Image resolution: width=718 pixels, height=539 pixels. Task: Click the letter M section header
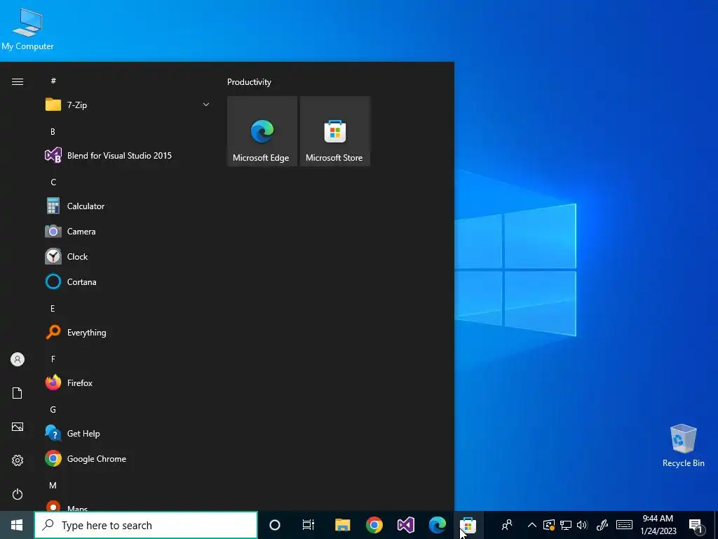click(x=53, y=485)
